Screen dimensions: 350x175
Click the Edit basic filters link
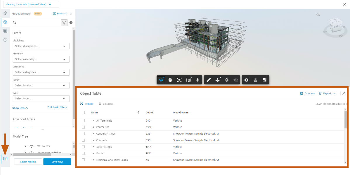tap(57, 107)
